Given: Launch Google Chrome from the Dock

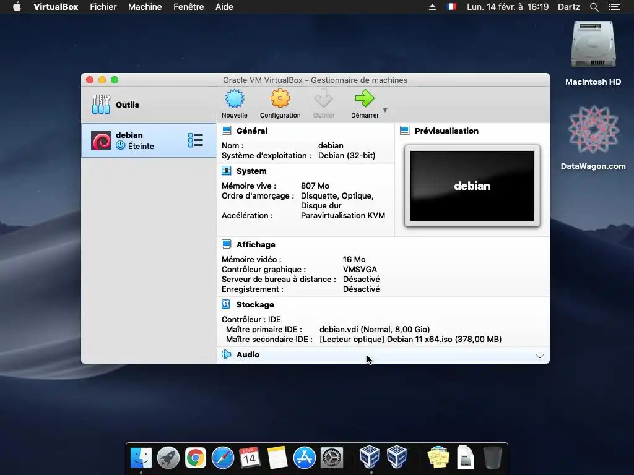Looking at the screenshot, I should (x=195, y=458).
